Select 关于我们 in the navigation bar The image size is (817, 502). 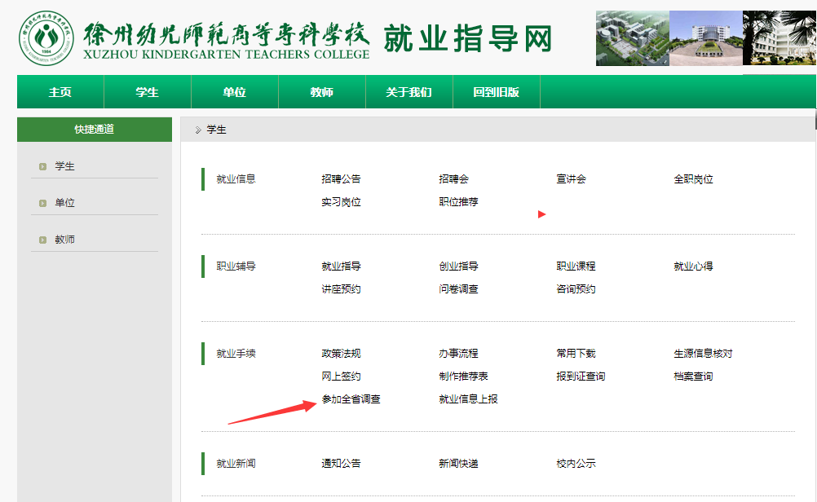[408, 92]
